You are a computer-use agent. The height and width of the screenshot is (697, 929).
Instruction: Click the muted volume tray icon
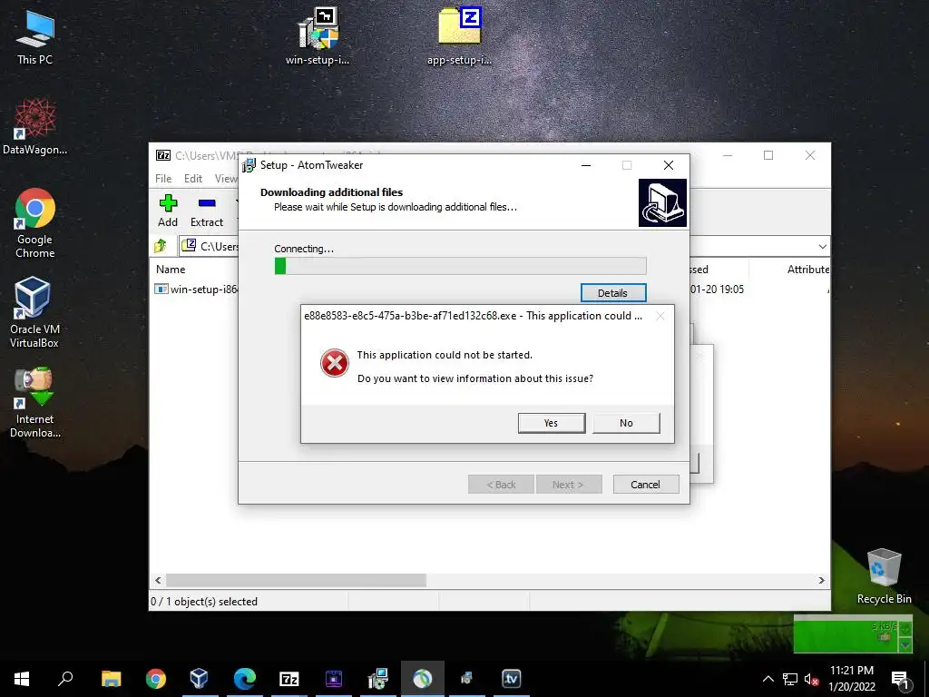(x=811, y=679)
